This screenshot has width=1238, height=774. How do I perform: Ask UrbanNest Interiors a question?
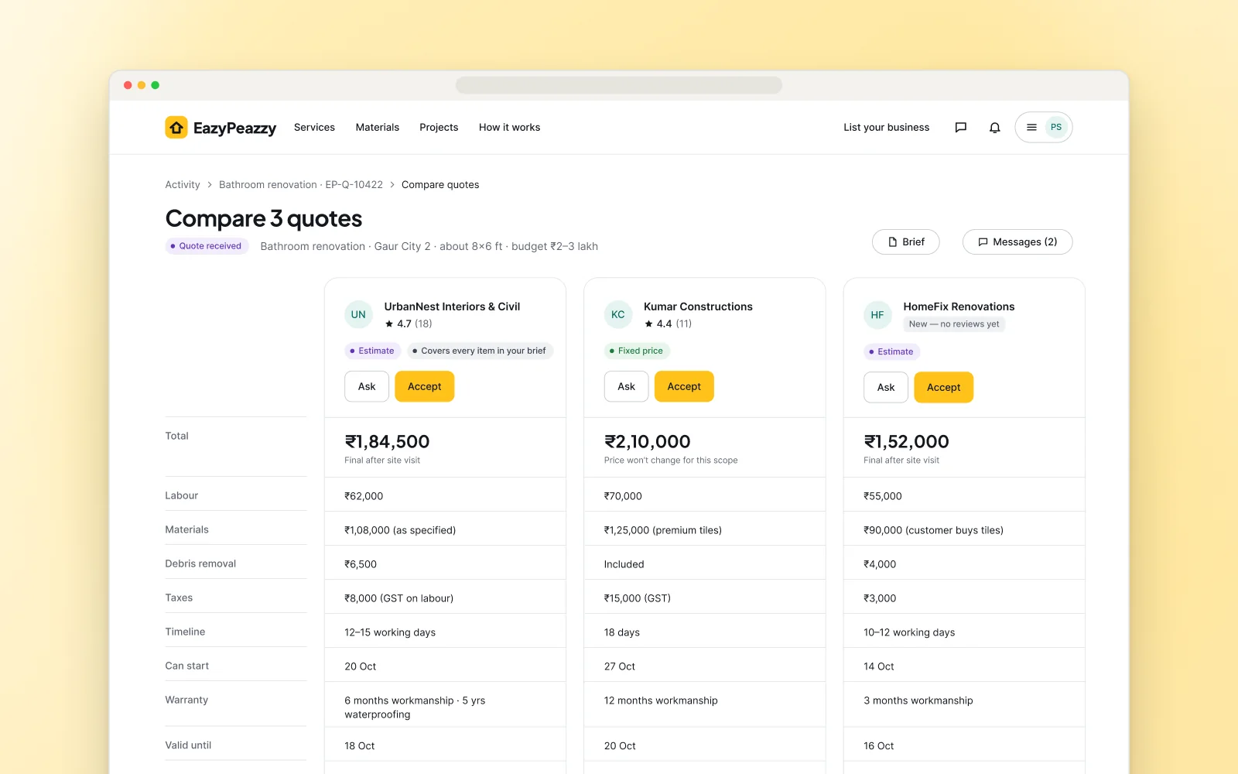tap(367, 387)
